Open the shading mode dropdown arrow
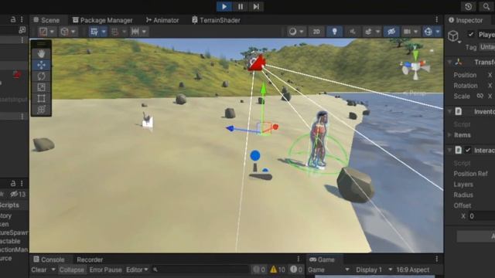The height and width of the screenshot is (278, 495). click(302, 32)
